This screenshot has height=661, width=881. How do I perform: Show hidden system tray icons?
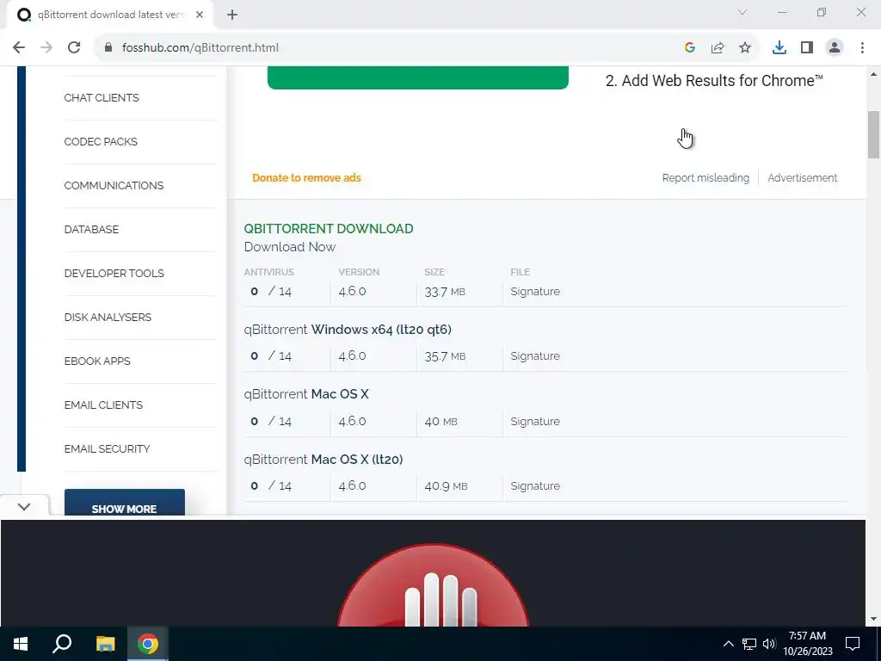(728, 644)
